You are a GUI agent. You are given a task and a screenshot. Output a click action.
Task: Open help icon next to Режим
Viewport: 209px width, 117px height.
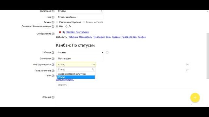[53, 22]
